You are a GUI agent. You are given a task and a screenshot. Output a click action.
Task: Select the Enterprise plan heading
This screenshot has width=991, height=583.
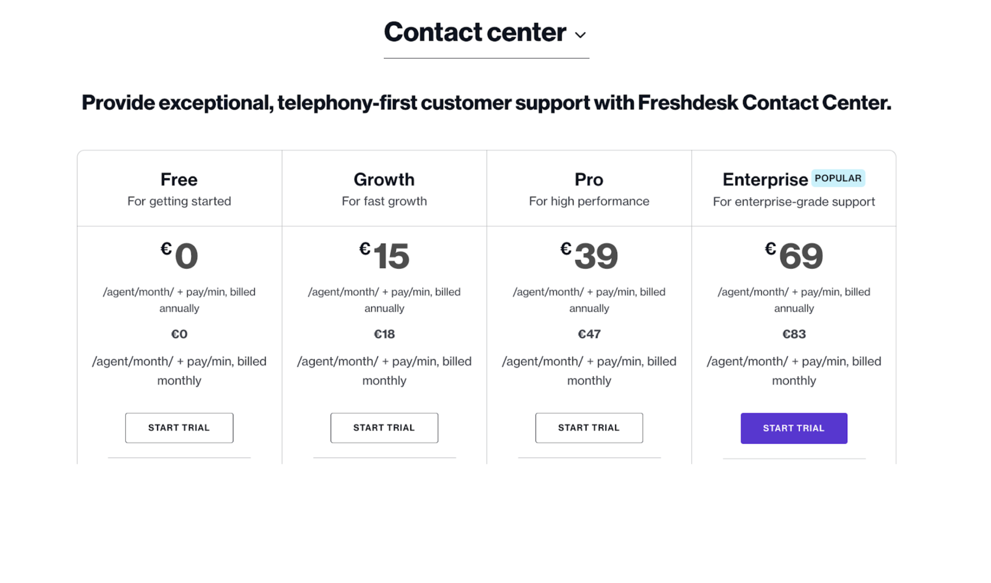[x=765, y=179]
